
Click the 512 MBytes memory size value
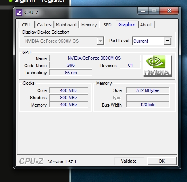click(148, 90)
